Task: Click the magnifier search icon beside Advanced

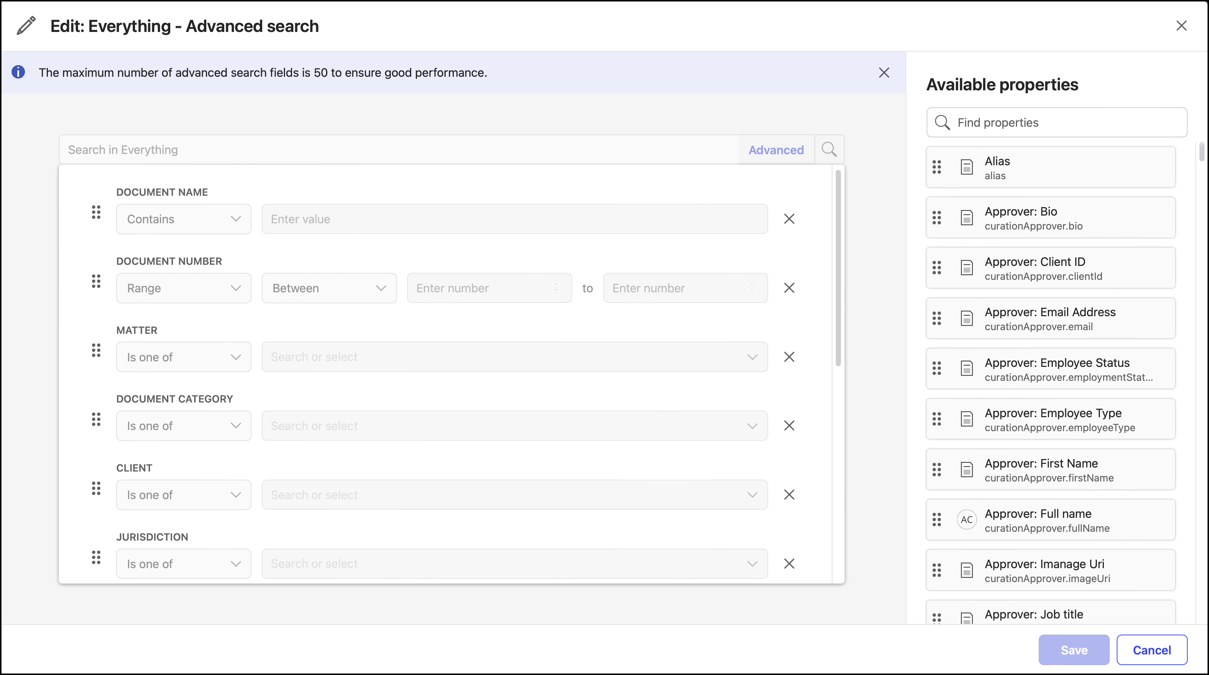Action: 829,149
